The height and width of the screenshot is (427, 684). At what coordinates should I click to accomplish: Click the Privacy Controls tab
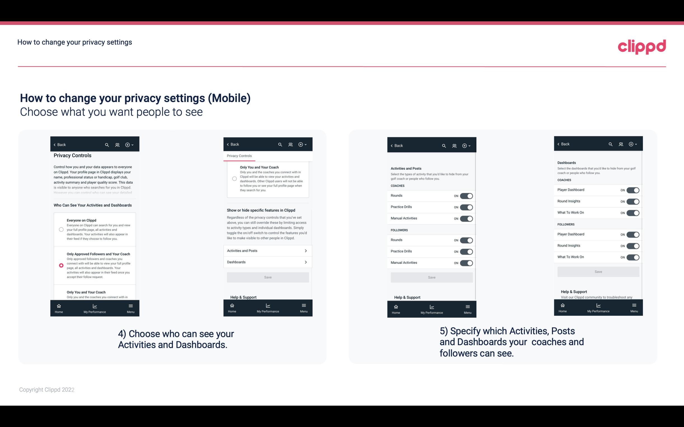point(239,156)
